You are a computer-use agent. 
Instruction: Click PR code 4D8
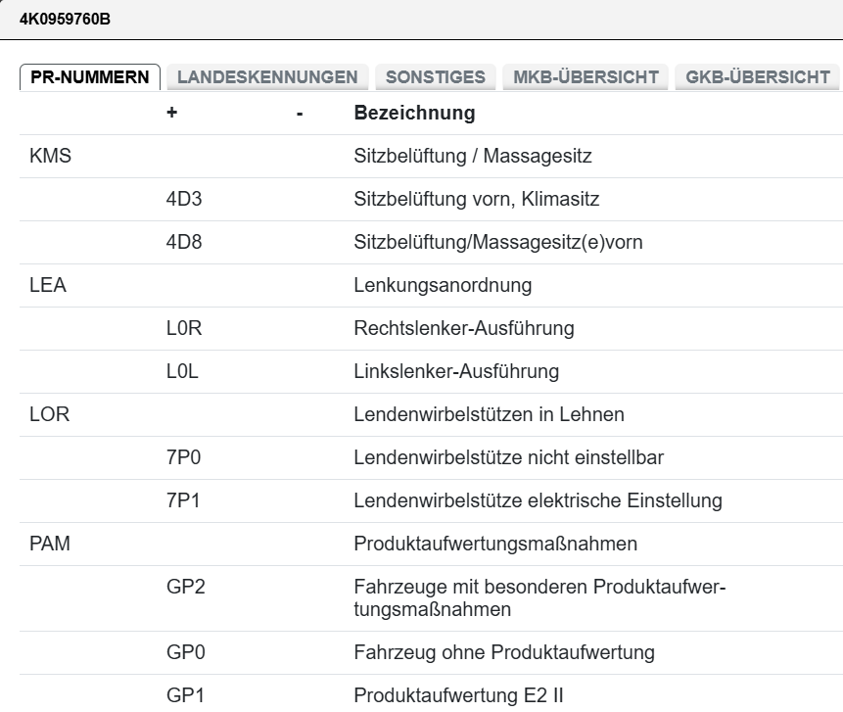pyautogui.click(x=184, y=243)
